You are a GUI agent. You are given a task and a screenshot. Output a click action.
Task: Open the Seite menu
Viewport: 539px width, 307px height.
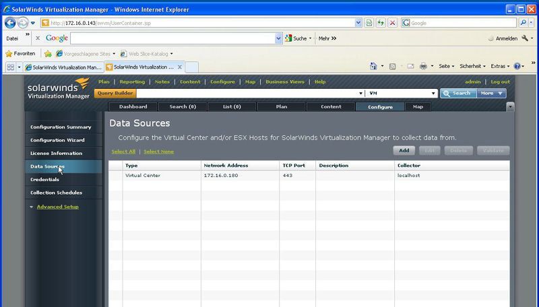click(x=446, y=66)
